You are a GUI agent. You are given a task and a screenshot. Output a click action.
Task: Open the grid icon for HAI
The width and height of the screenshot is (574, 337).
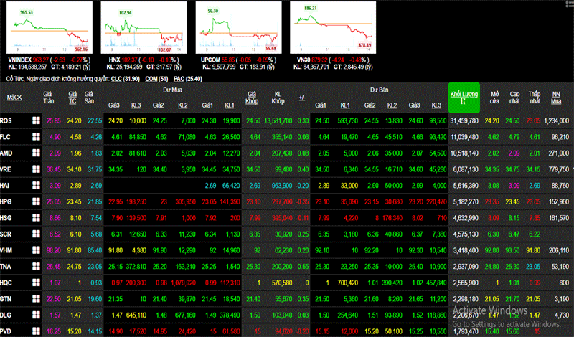coord(36,186)
